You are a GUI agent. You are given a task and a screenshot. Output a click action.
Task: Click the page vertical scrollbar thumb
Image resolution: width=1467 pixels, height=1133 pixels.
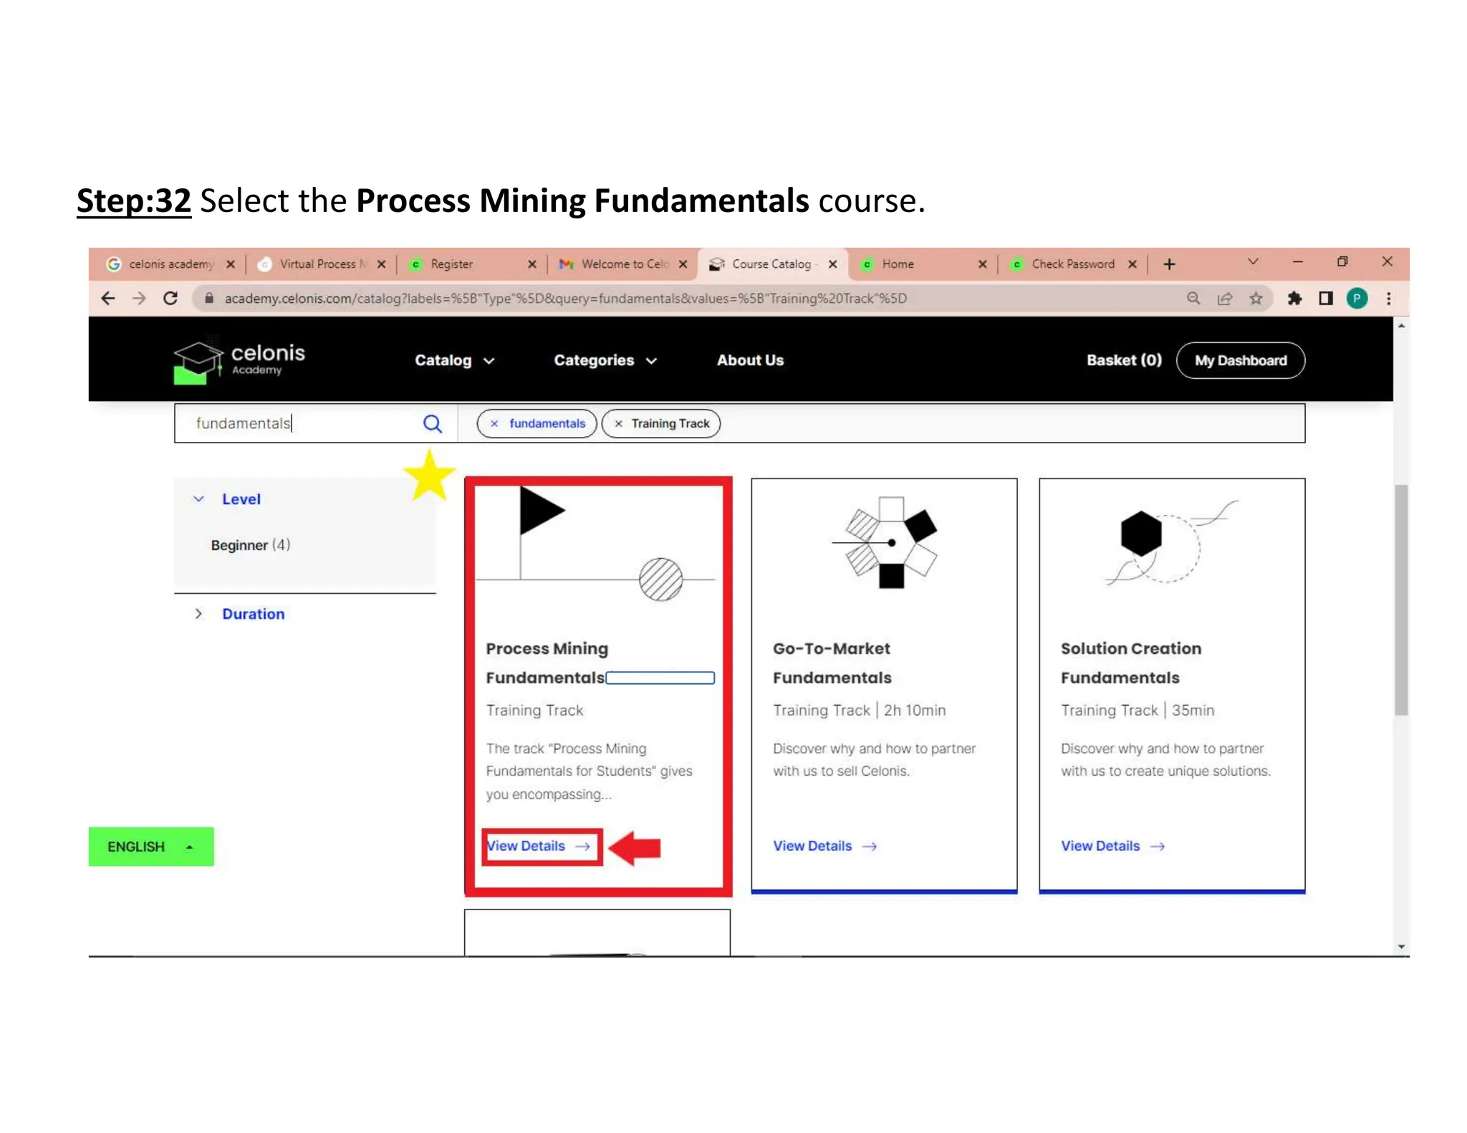[x=1400, y=599]
